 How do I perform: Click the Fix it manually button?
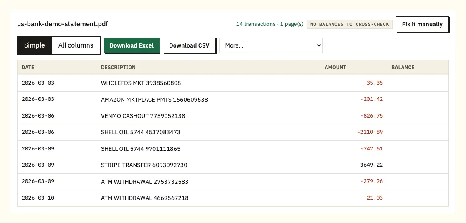point(422,24)
